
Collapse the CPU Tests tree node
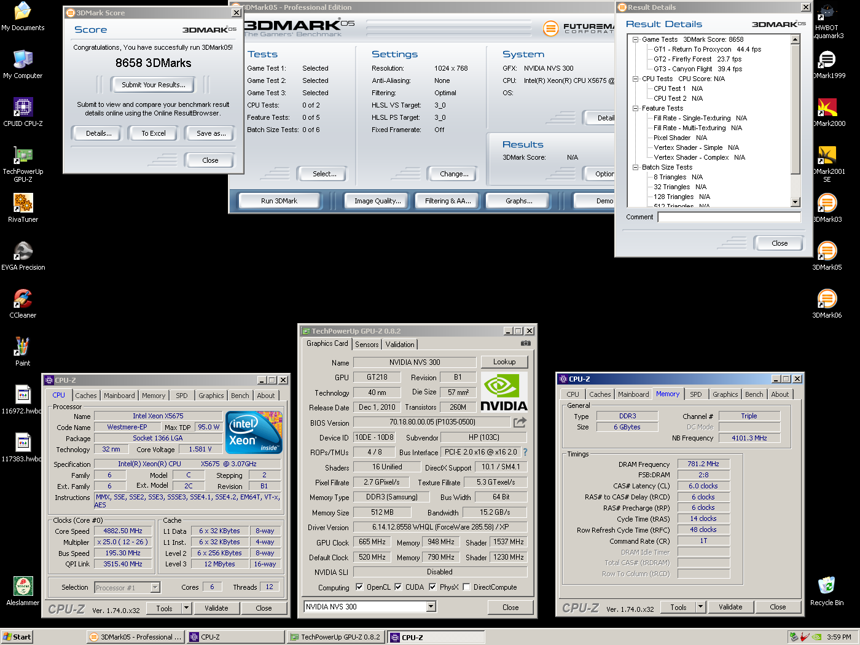636,79
